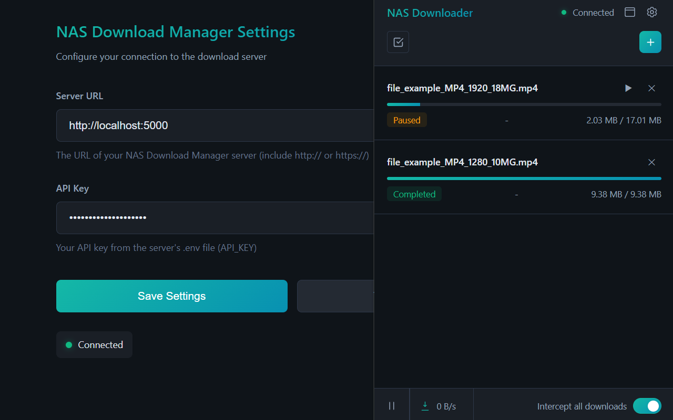This screenshot has height=420, width=673.
Task: Click the Save Settings button
Action: point(172,296)
